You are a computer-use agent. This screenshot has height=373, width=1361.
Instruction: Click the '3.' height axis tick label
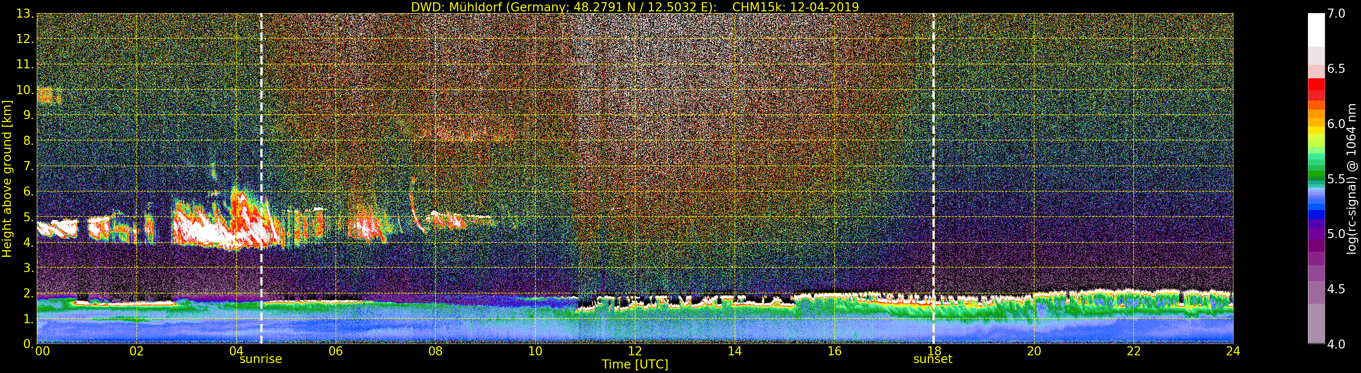(28, 268)
